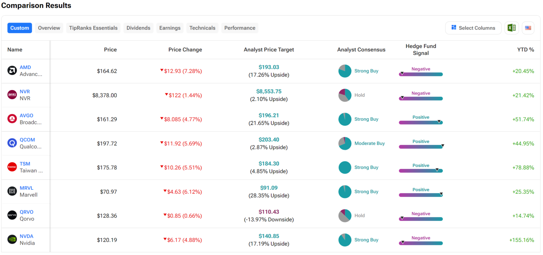Click the Excel export icon
Viewport: 543px width, 255px height.
[x=512, y=28]
